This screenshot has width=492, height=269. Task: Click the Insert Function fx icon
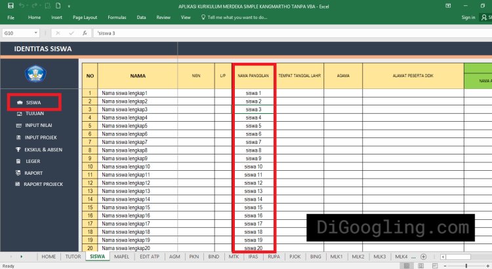[85, 33]
